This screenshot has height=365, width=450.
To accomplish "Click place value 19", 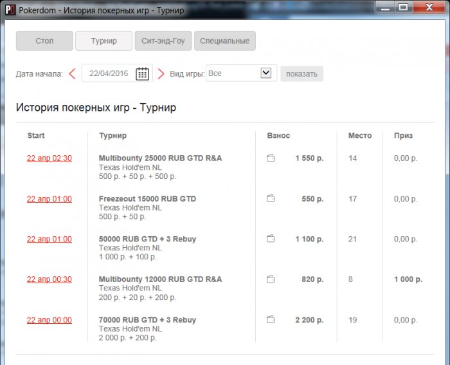I will (353, 320).
